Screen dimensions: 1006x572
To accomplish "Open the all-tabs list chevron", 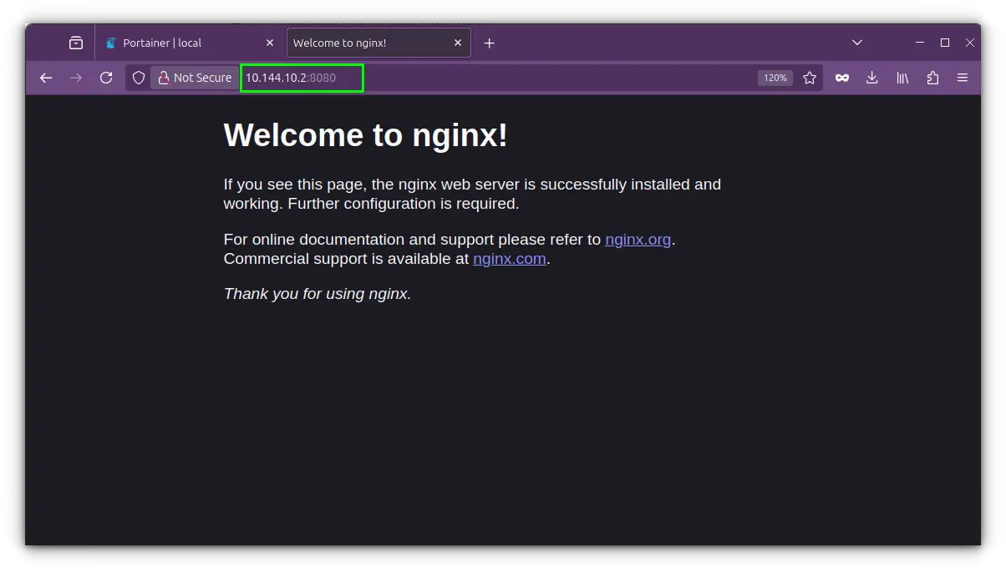I will 857,43.
